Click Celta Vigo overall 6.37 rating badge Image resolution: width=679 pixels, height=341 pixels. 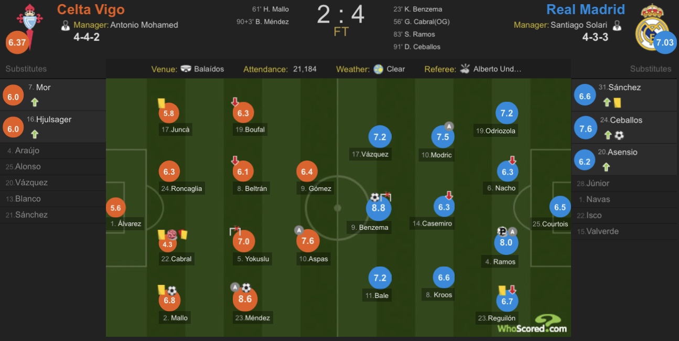pos(17,42)
